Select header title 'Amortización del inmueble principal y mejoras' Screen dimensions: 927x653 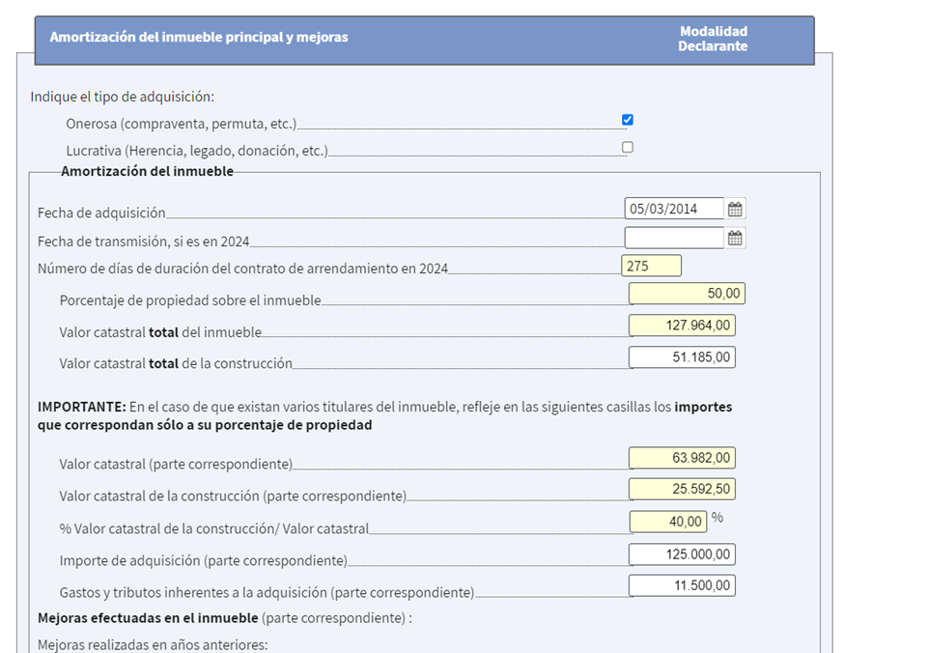click(x=199, y=37)
